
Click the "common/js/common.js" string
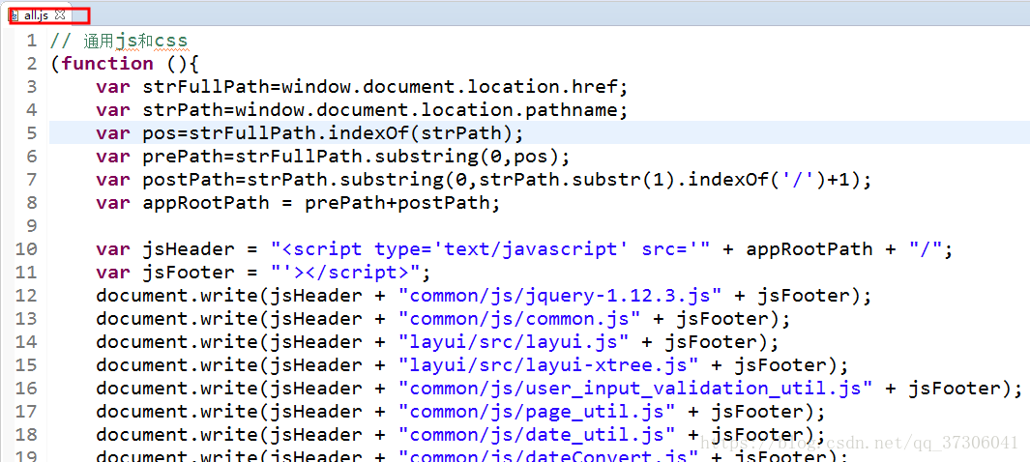pos(519,319)
